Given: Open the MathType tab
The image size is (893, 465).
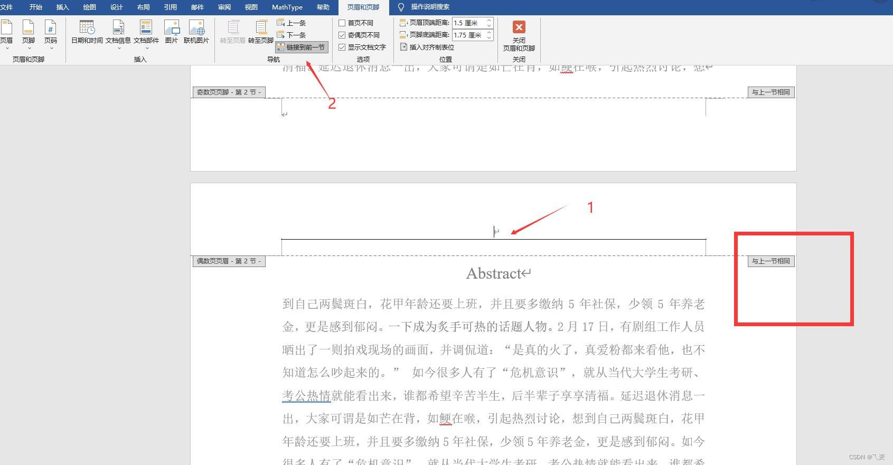Looking at the screenshot, I should (287, 7).
